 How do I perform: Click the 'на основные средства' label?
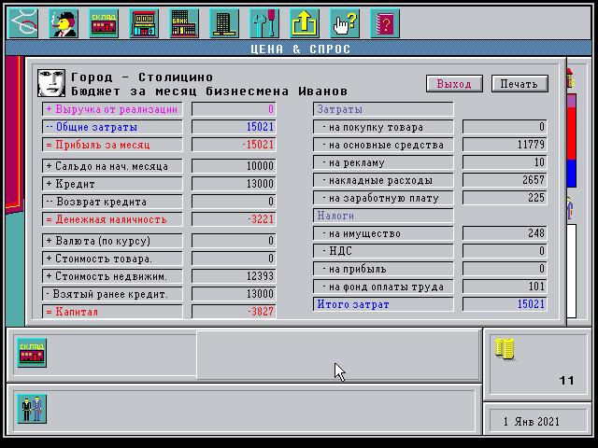pos(383,146)
